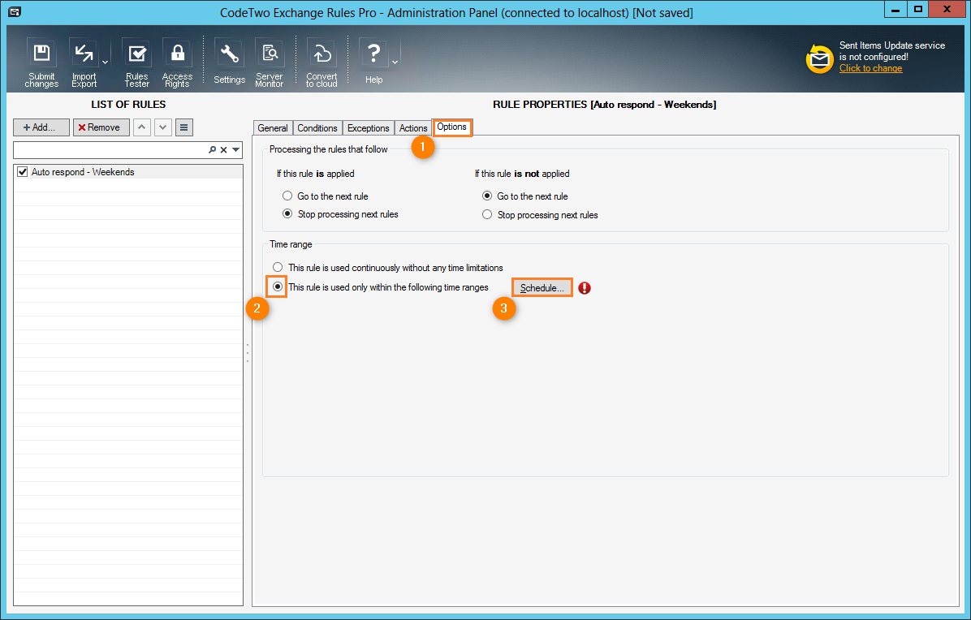Open the Settings wrench tool

[x=229, y=62]
